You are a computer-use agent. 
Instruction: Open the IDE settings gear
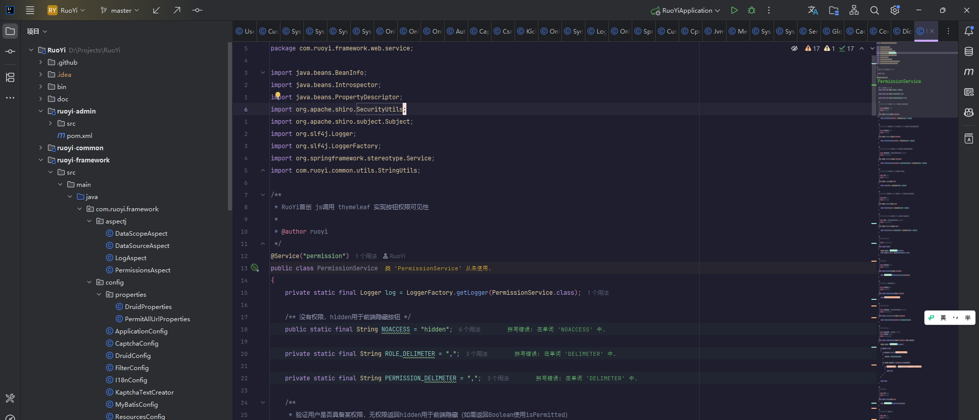(x=895, y=10)
